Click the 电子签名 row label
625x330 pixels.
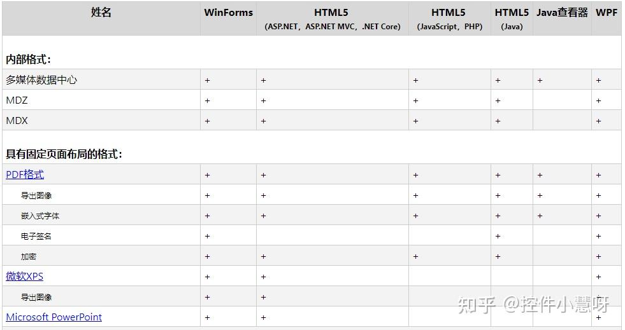[36, 237]
